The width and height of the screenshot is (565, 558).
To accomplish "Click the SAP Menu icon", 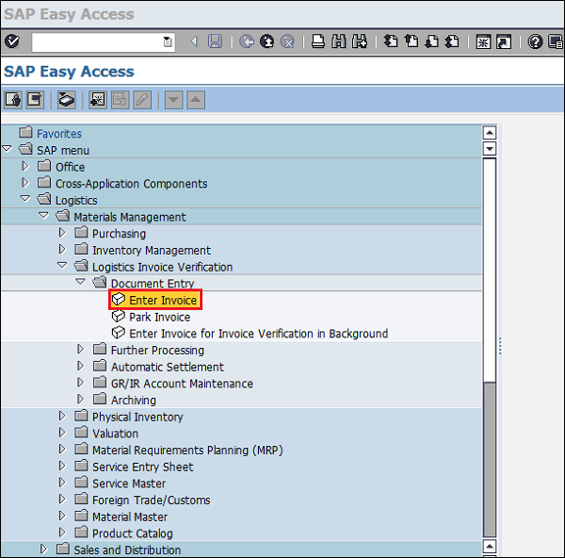I will (35, 100).
